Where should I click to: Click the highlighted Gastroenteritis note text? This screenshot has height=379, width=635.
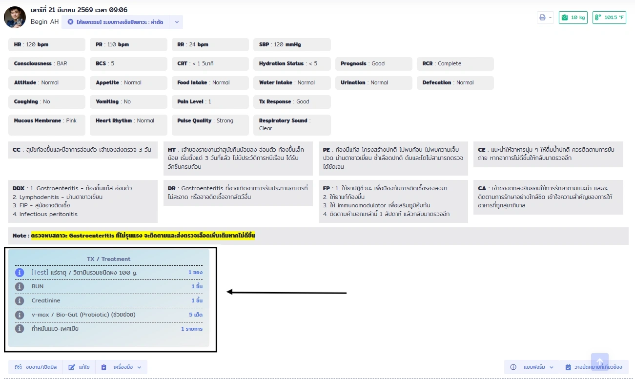[143, 236]
